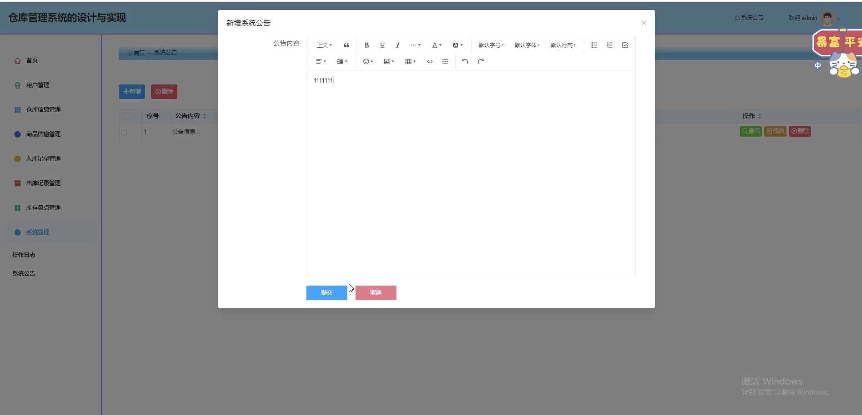Toggle bold formatting
Screen dimensions: 862x415
367,45
